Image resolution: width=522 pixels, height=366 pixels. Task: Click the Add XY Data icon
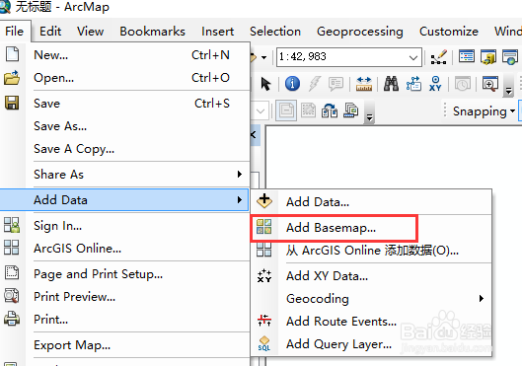(264, 275)
